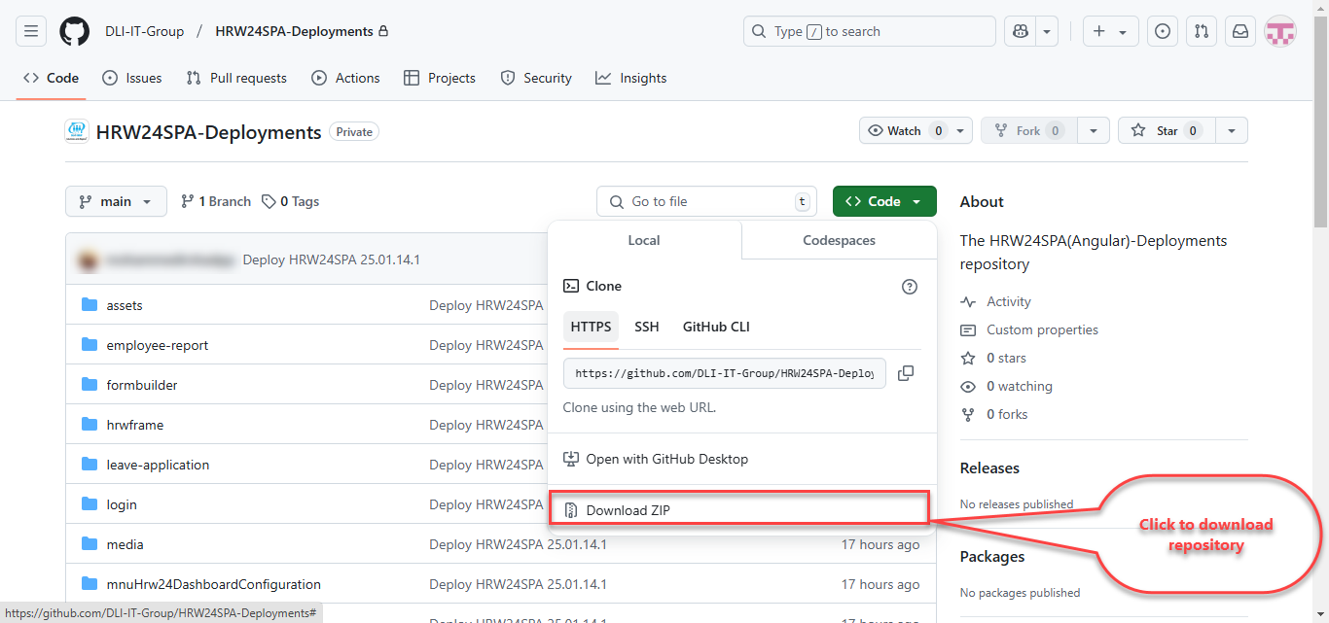
Task: Open GitHub Copilot chat icon
Action: point(1019,31)
